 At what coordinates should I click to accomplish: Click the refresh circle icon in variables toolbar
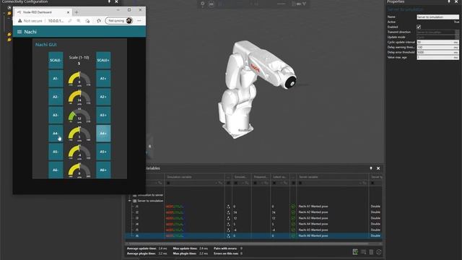(x=379, y=252)
